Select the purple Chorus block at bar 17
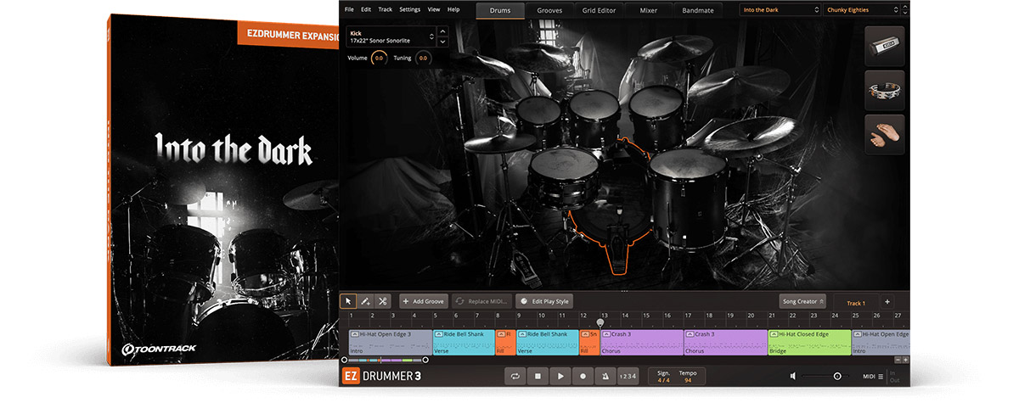Viewport: 1019px width, 414px height. point(725,342)
